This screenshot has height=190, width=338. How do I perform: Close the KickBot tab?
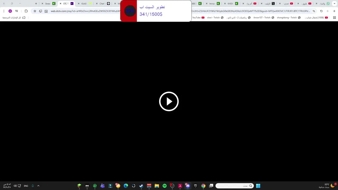[x=79, y=4]
